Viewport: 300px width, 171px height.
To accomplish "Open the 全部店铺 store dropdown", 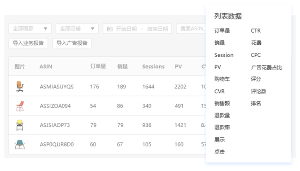I will (x=77, y=29).
